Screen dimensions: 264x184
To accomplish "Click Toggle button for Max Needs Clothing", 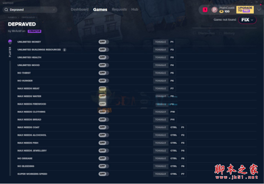I will 161,112.
